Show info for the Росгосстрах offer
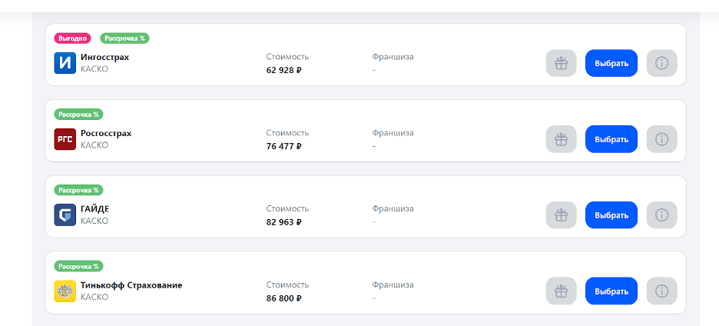Screen dimensions: 719x326 point(661,139)
